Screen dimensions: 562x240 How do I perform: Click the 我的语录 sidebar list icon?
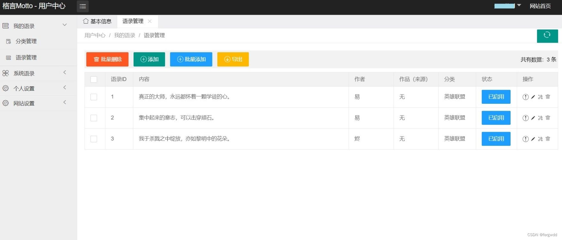click(5, 26)
